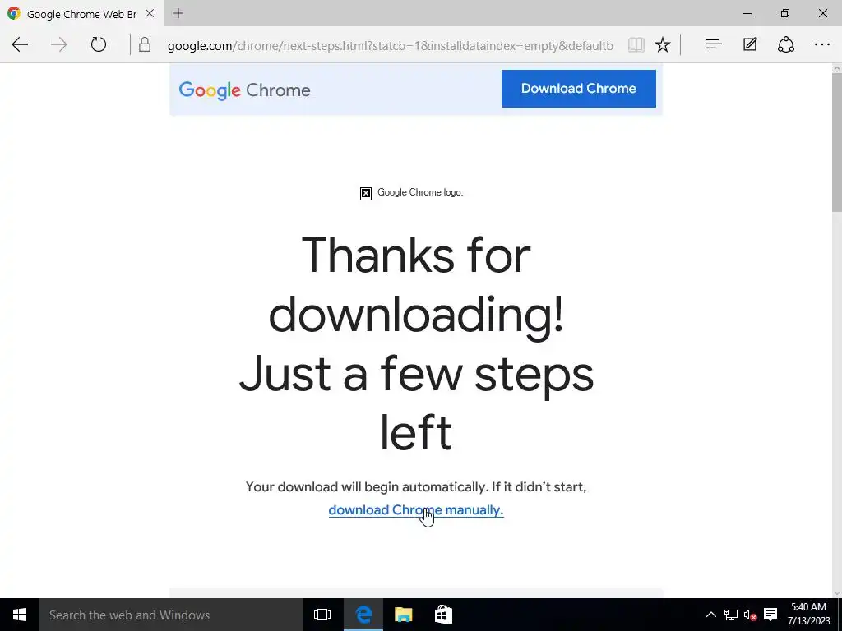Open a new tab with plus icon
842x631 pixels.
point(178,13)
